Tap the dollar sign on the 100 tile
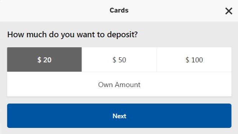 click(188, 60)
